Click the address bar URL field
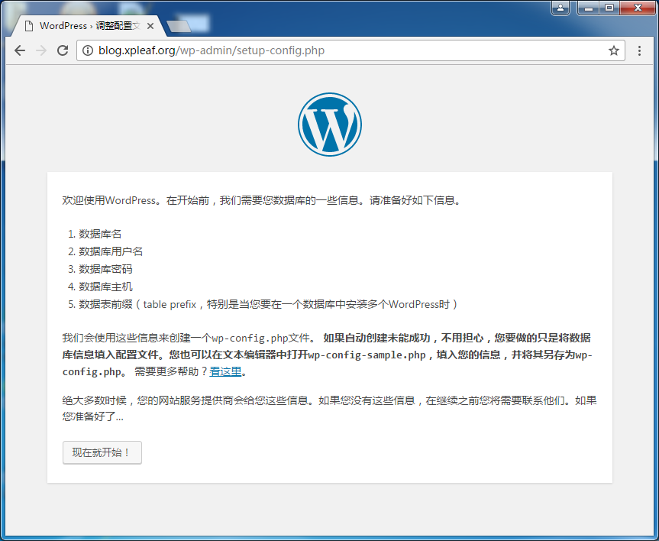 coord(350,50)
